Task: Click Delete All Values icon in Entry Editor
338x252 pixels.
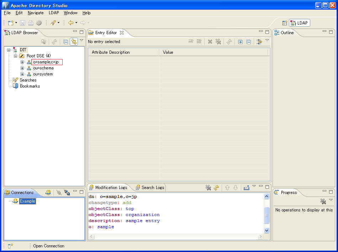Action: tap(218, 42)
